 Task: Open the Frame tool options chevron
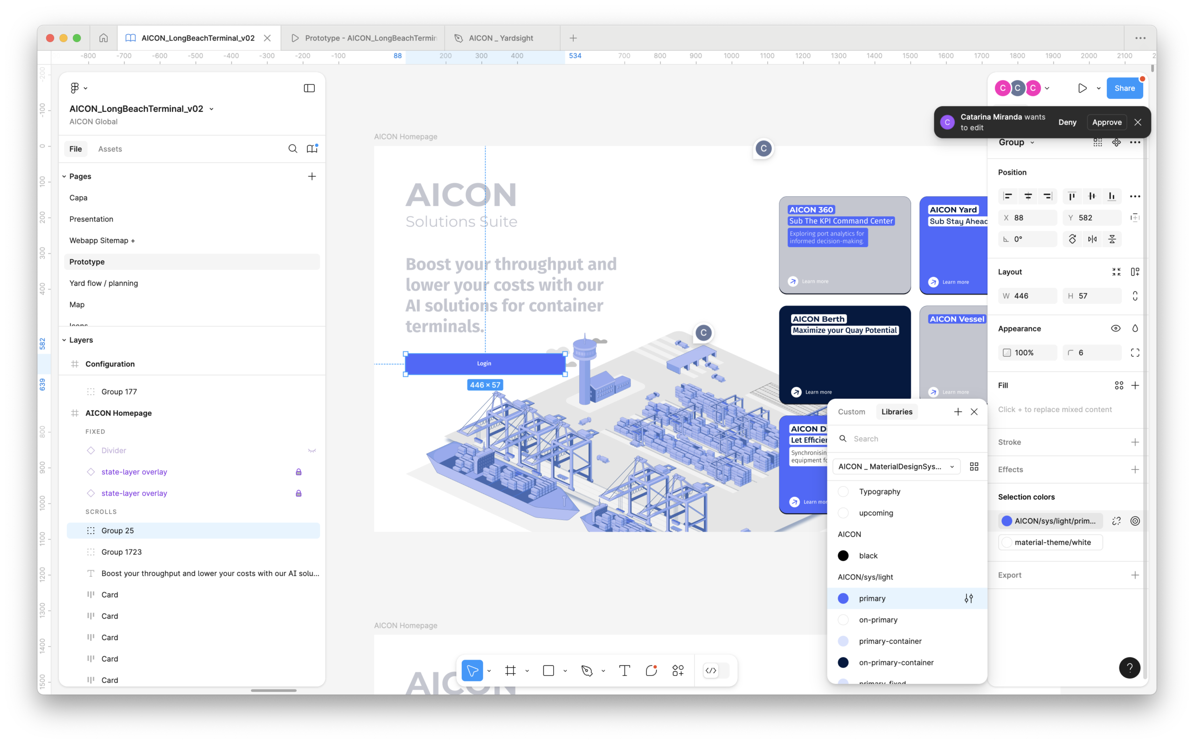click(x=527, y=671)
